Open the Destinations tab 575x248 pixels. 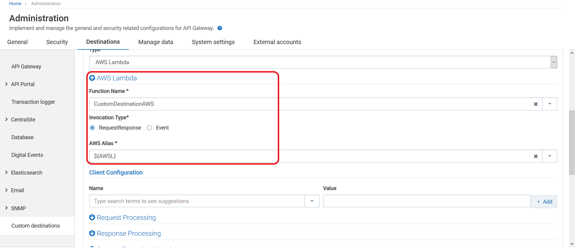103,42
